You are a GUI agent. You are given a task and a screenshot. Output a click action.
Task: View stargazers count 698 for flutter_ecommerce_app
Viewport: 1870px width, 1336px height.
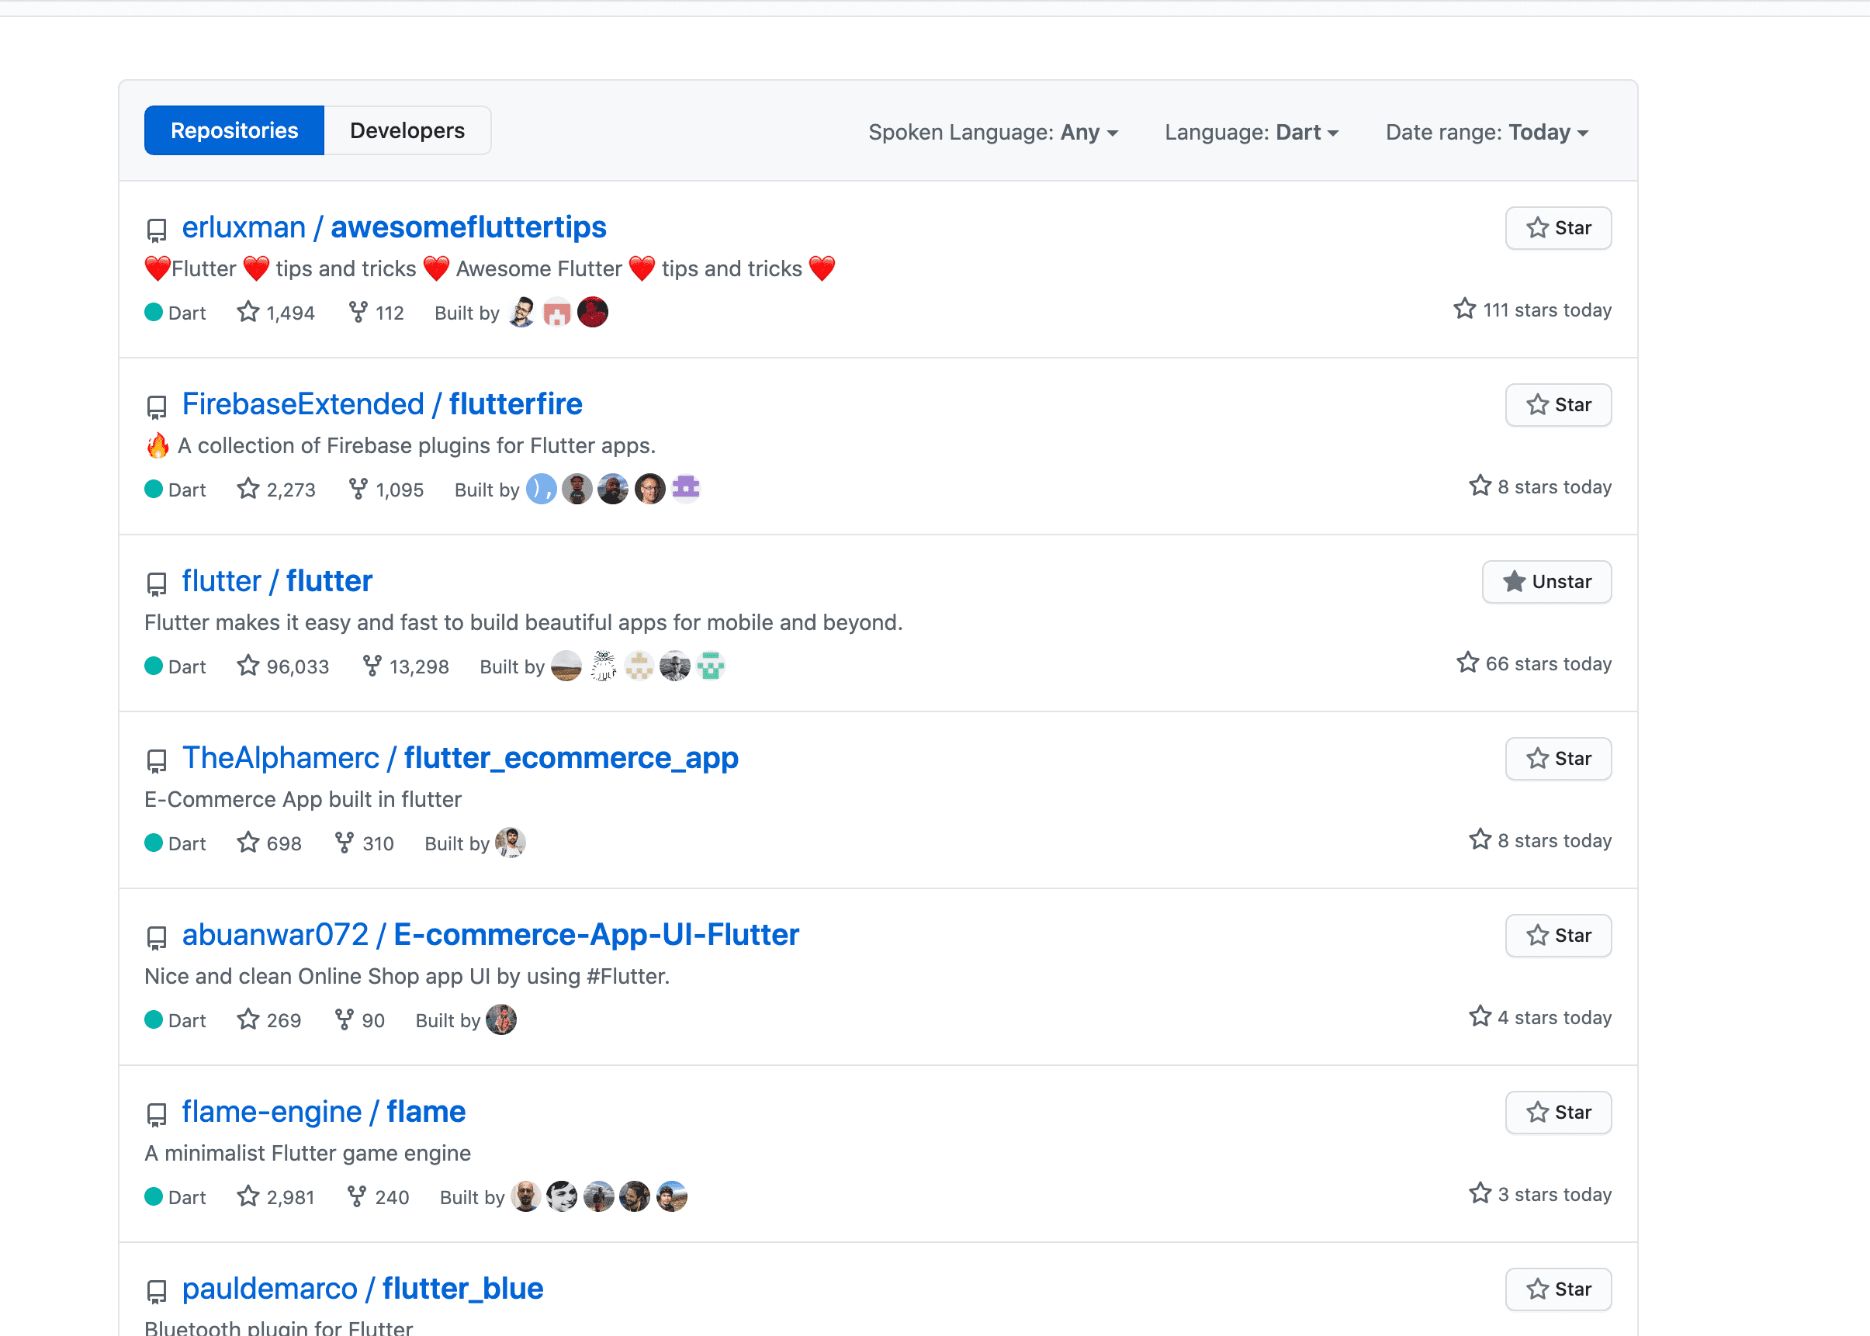(269, 843)
